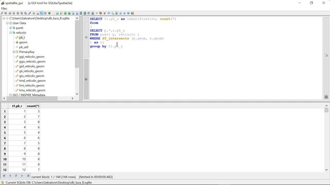The height and width of the screenshot is (185, 330).
Task: Select the PrimaryKey tree item
Action: (x=27, y=52)
